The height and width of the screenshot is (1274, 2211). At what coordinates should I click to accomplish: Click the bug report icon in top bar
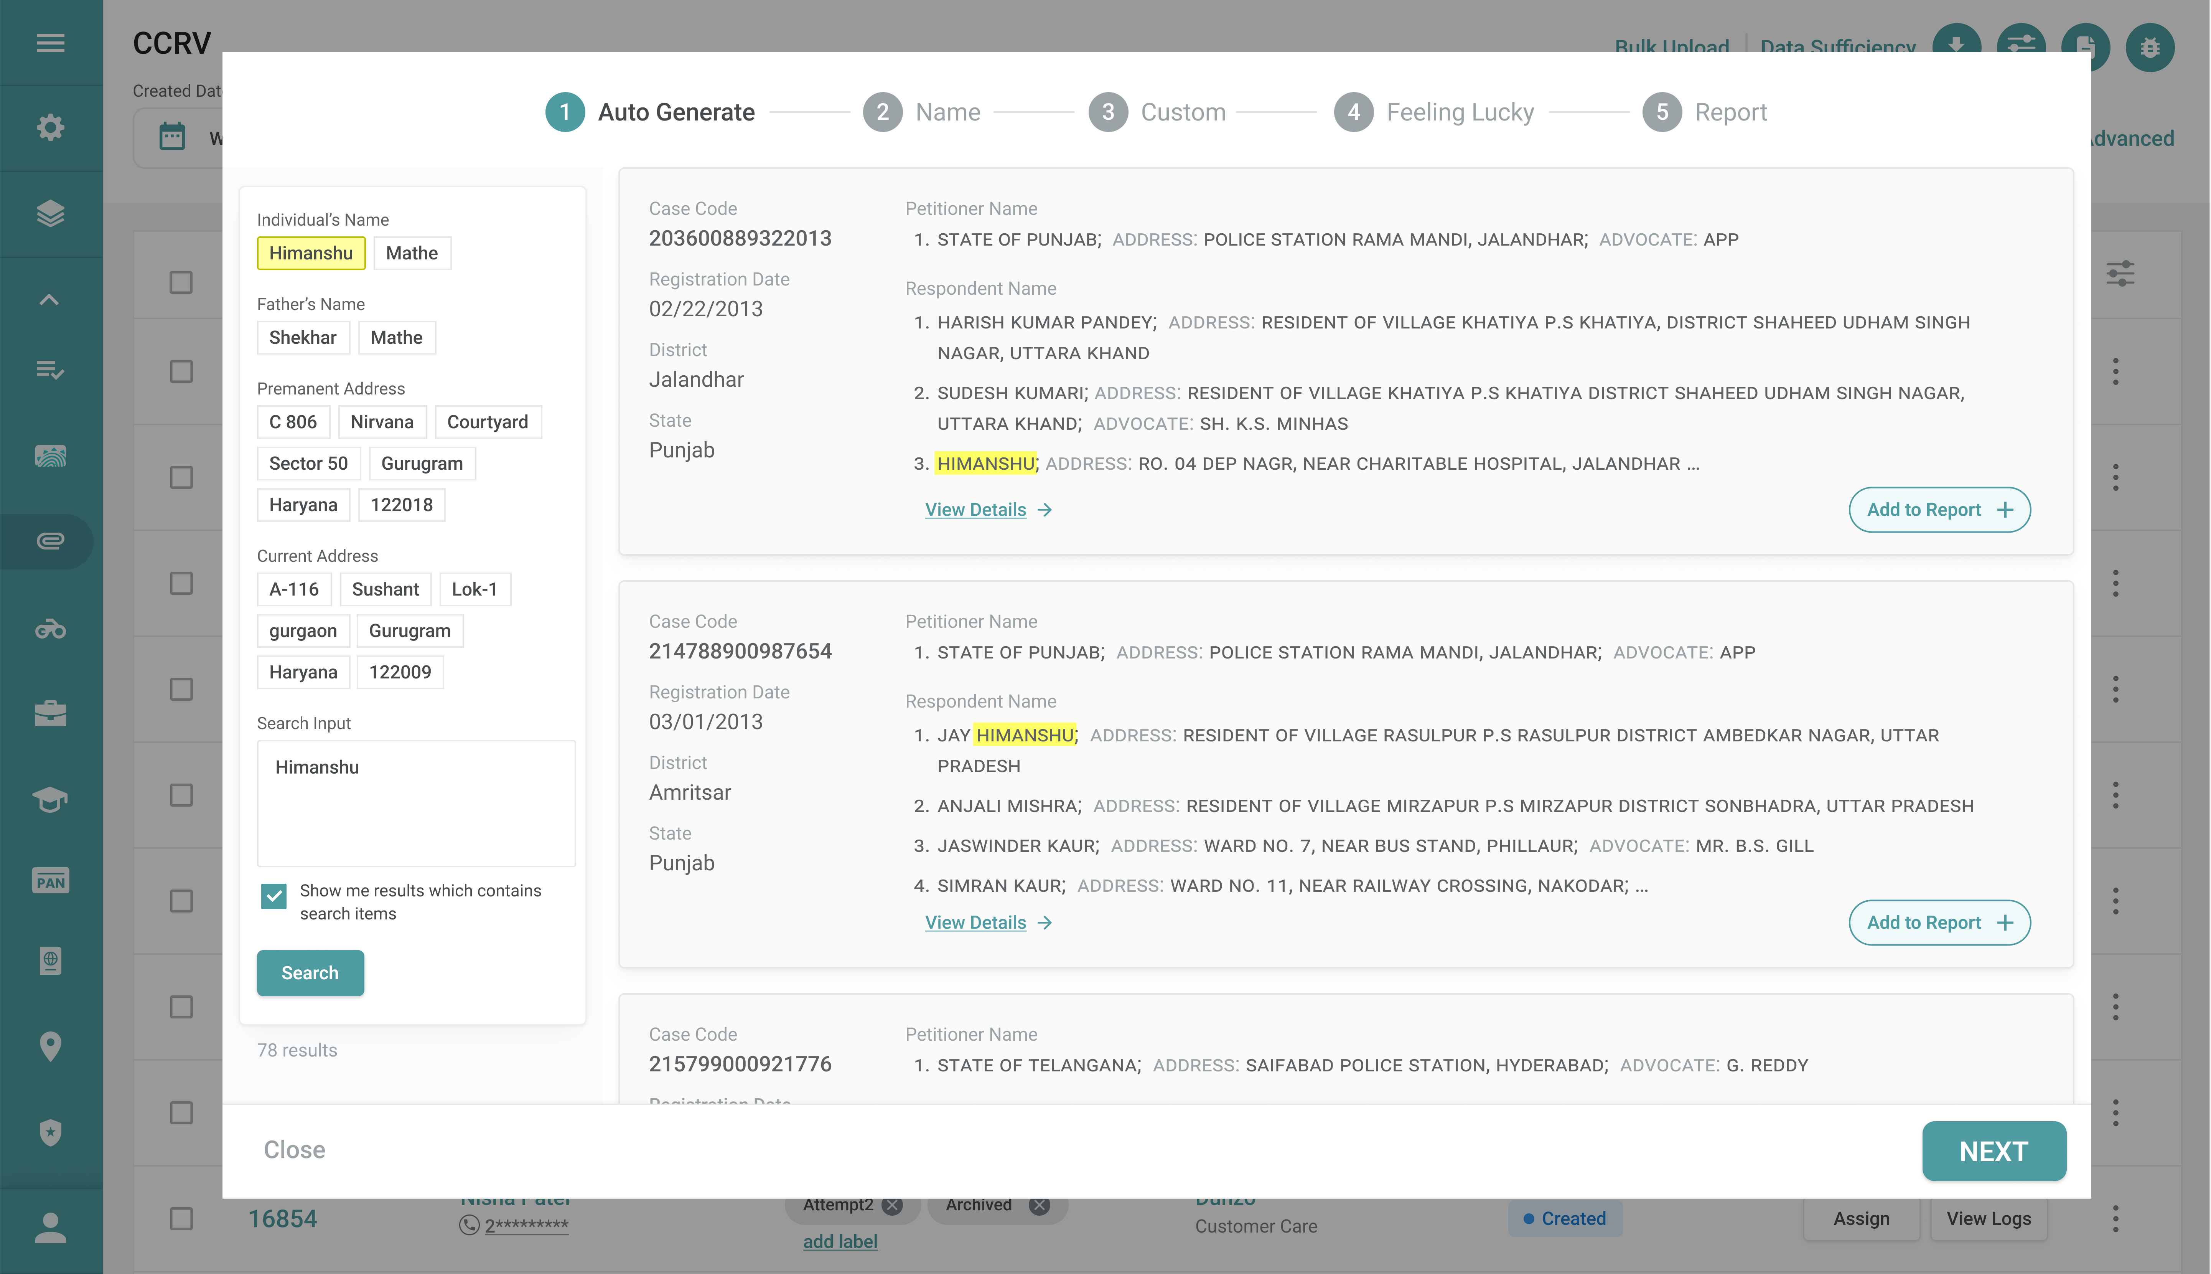click(2151, 47)
